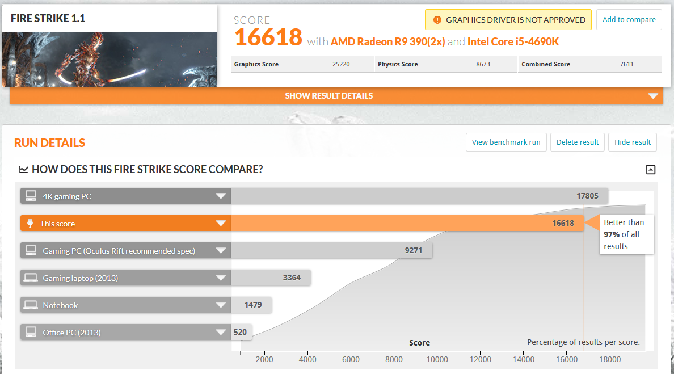
Task: Click Graphics Driver Is Not Approved notice
Action: pos(508,20)
